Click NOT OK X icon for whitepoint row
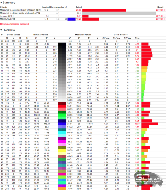Viewport: 166px width, 190px height. tap(164, 10)
